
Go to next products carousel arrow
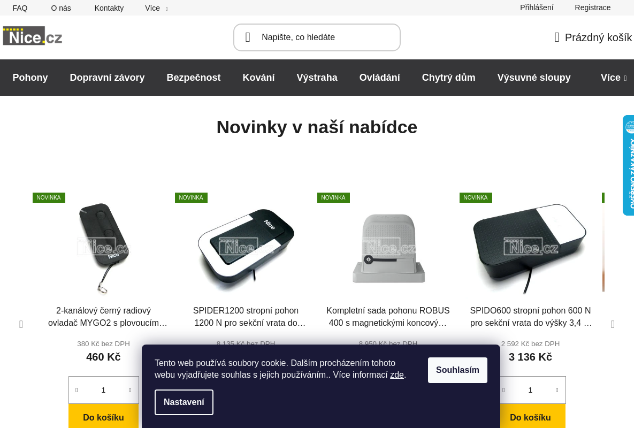coord(613,324)
